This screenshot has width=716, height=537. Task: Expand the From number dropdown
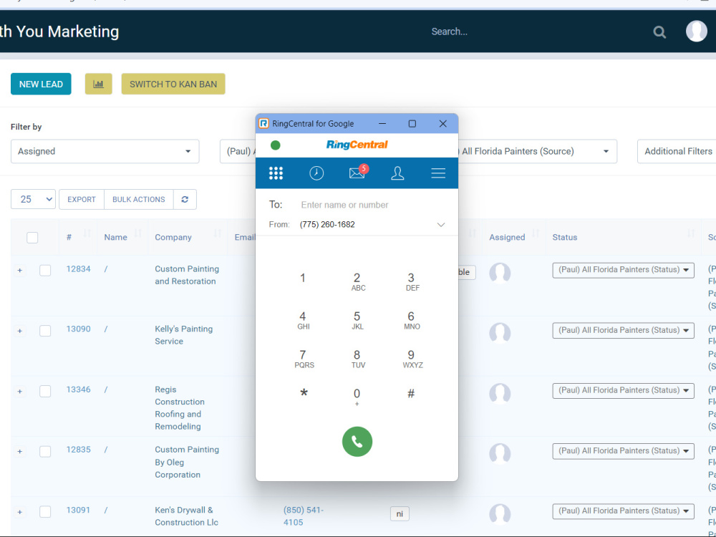pos(442,224)
